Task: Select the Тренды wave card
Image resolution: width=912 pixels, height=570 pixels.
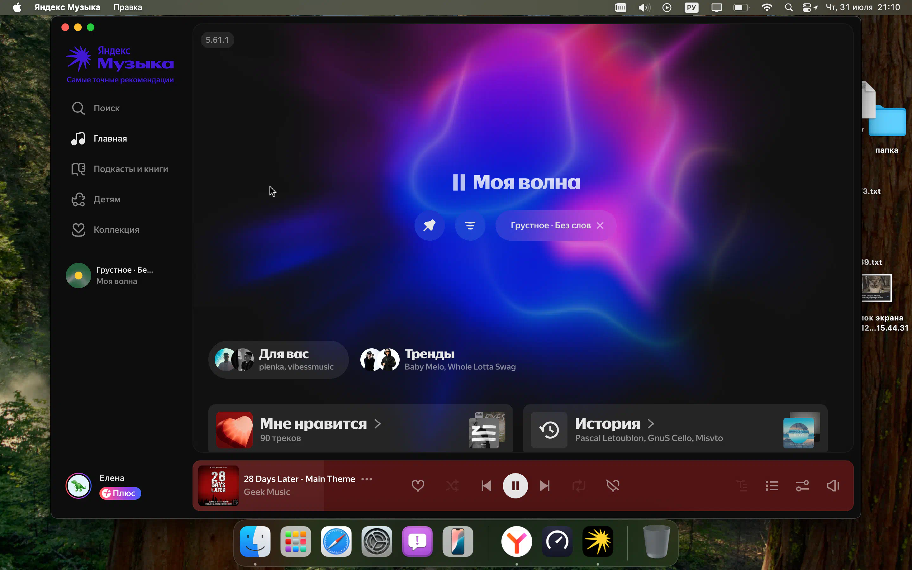Action: 438,360
